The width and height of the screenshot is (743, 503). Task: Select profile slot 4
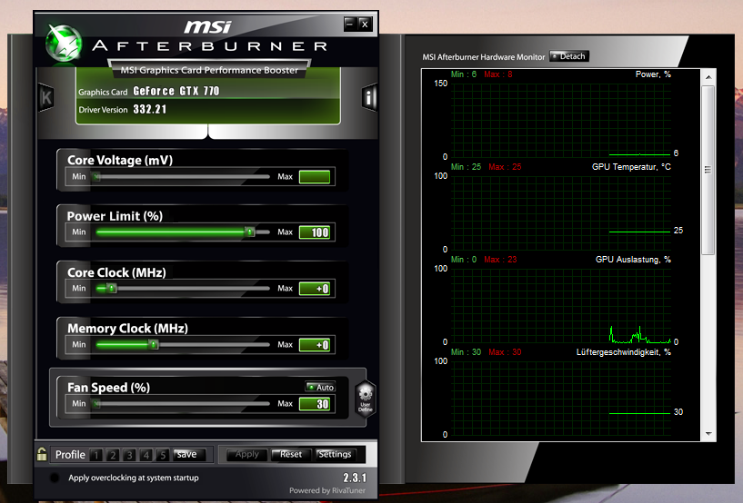[x=146, y=455]
